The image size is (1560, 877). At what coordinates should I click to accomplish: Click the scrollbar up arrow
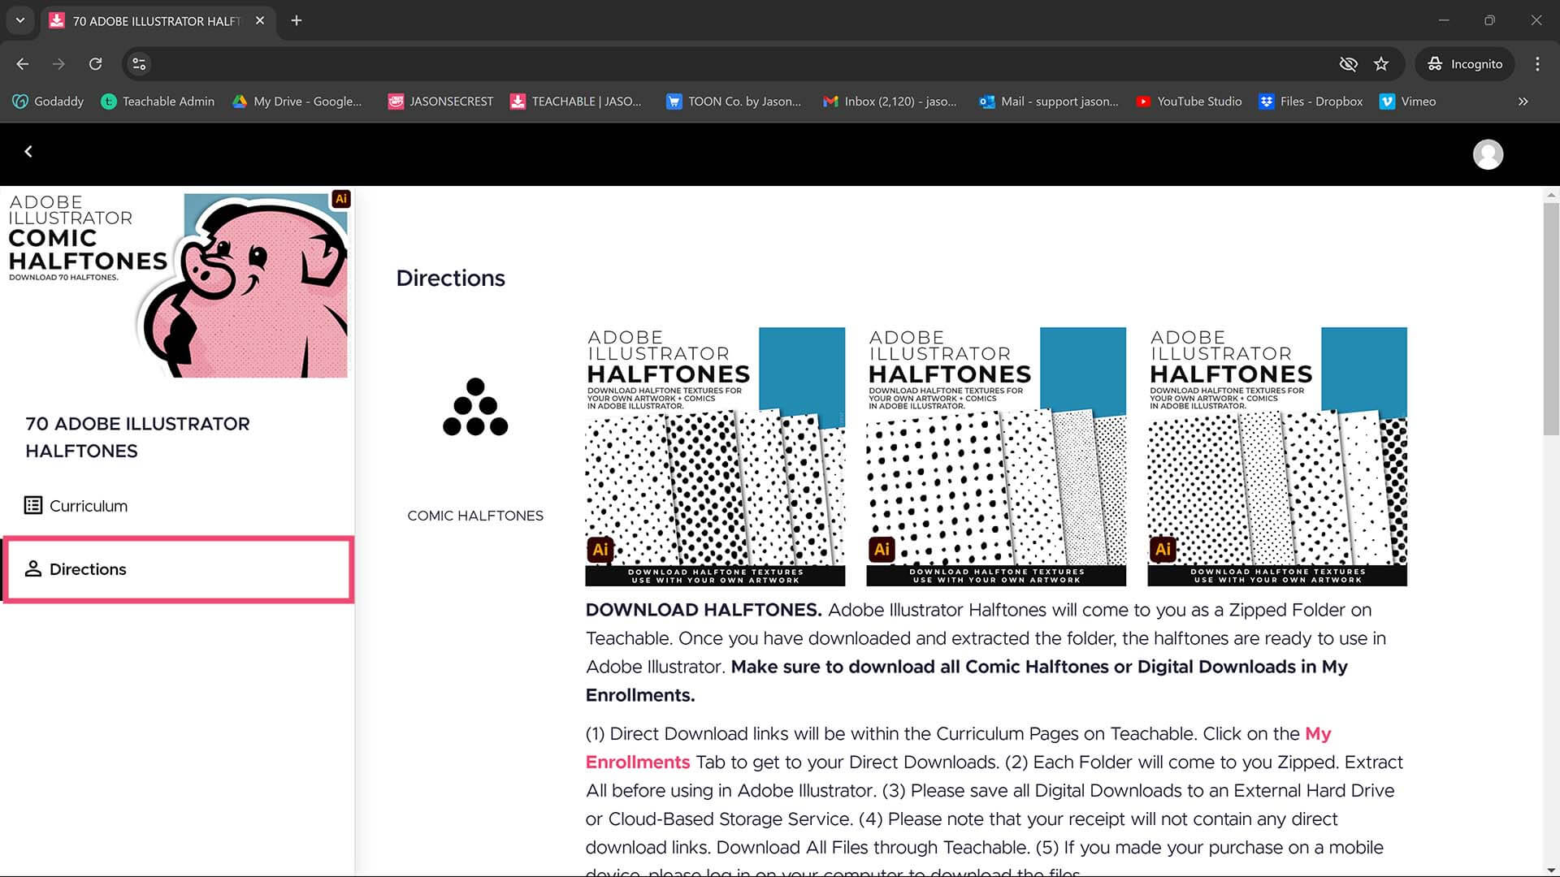click(x=1551, y=195)
